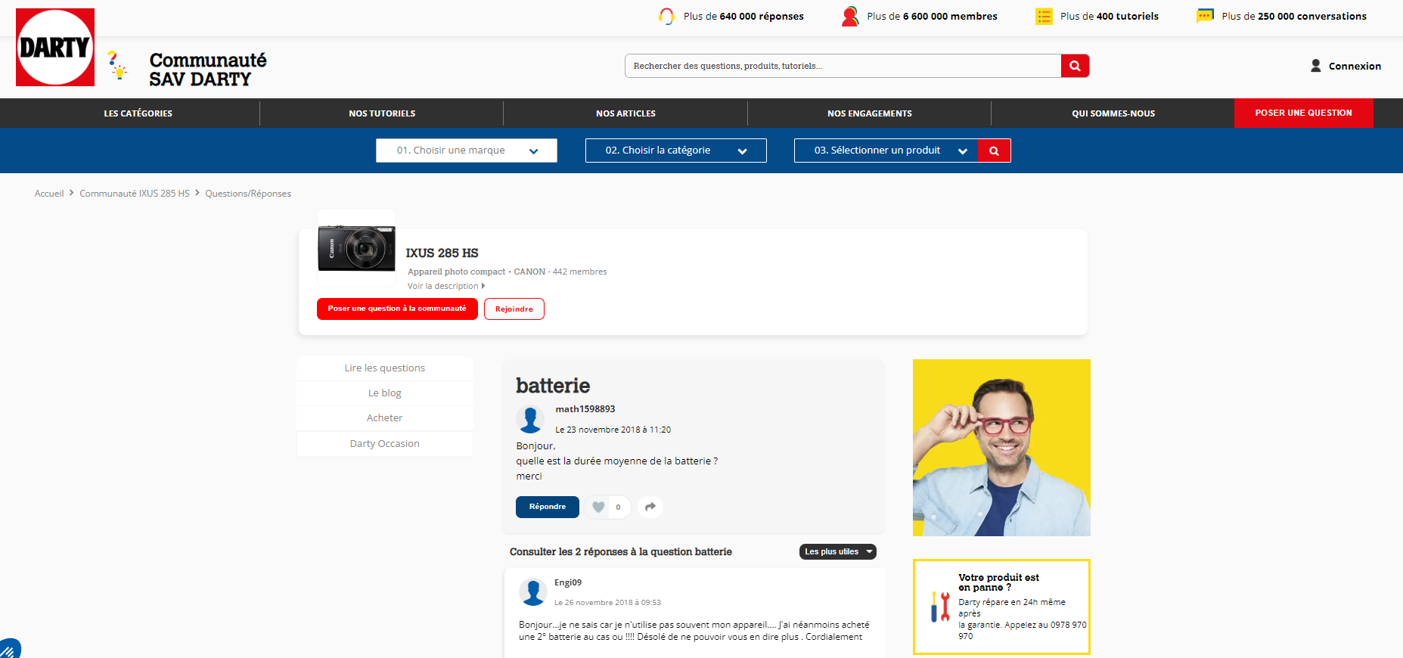Select Lire les questions in the sidebar
The width and height of the screenshot is (1403, 658).
pos(385,368)
